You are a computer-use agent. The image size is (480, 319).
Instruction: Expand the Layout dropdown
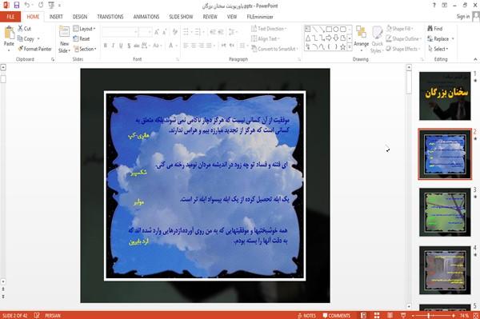(x=84, y=29)
